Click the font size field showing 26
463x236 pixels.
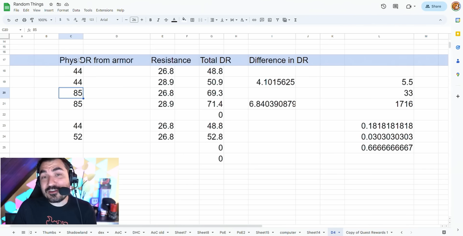pos(134,20)
